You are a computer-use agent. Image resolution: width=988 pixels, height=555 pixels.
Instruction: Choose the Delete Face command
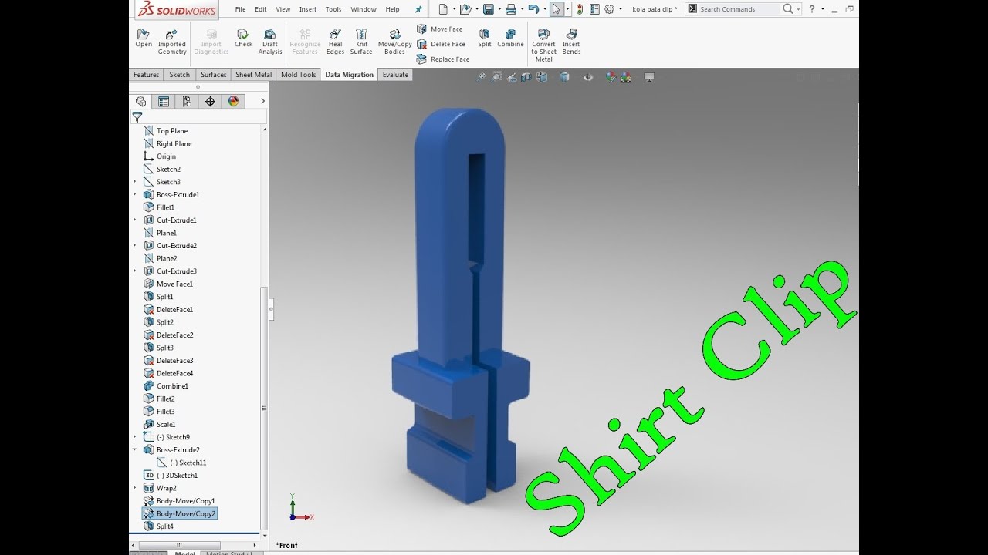pos(441,44)
